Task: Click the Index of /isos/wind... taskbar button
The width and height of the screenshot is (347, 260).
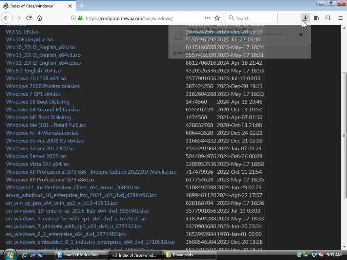Action: [x=136, y=255]
